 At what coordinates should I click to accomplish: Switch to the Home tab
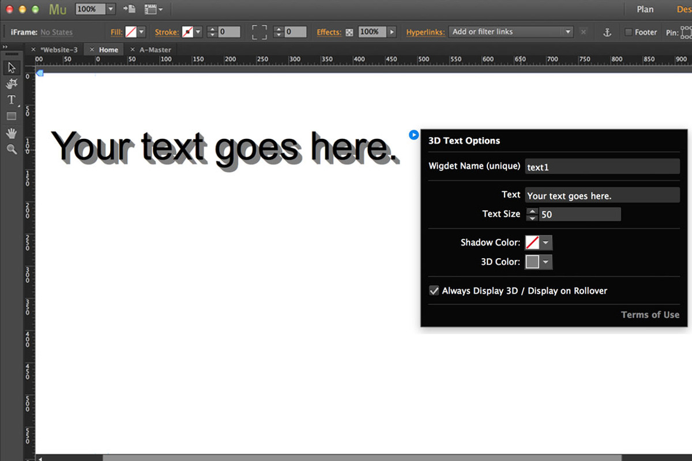(x=108, y=50)
